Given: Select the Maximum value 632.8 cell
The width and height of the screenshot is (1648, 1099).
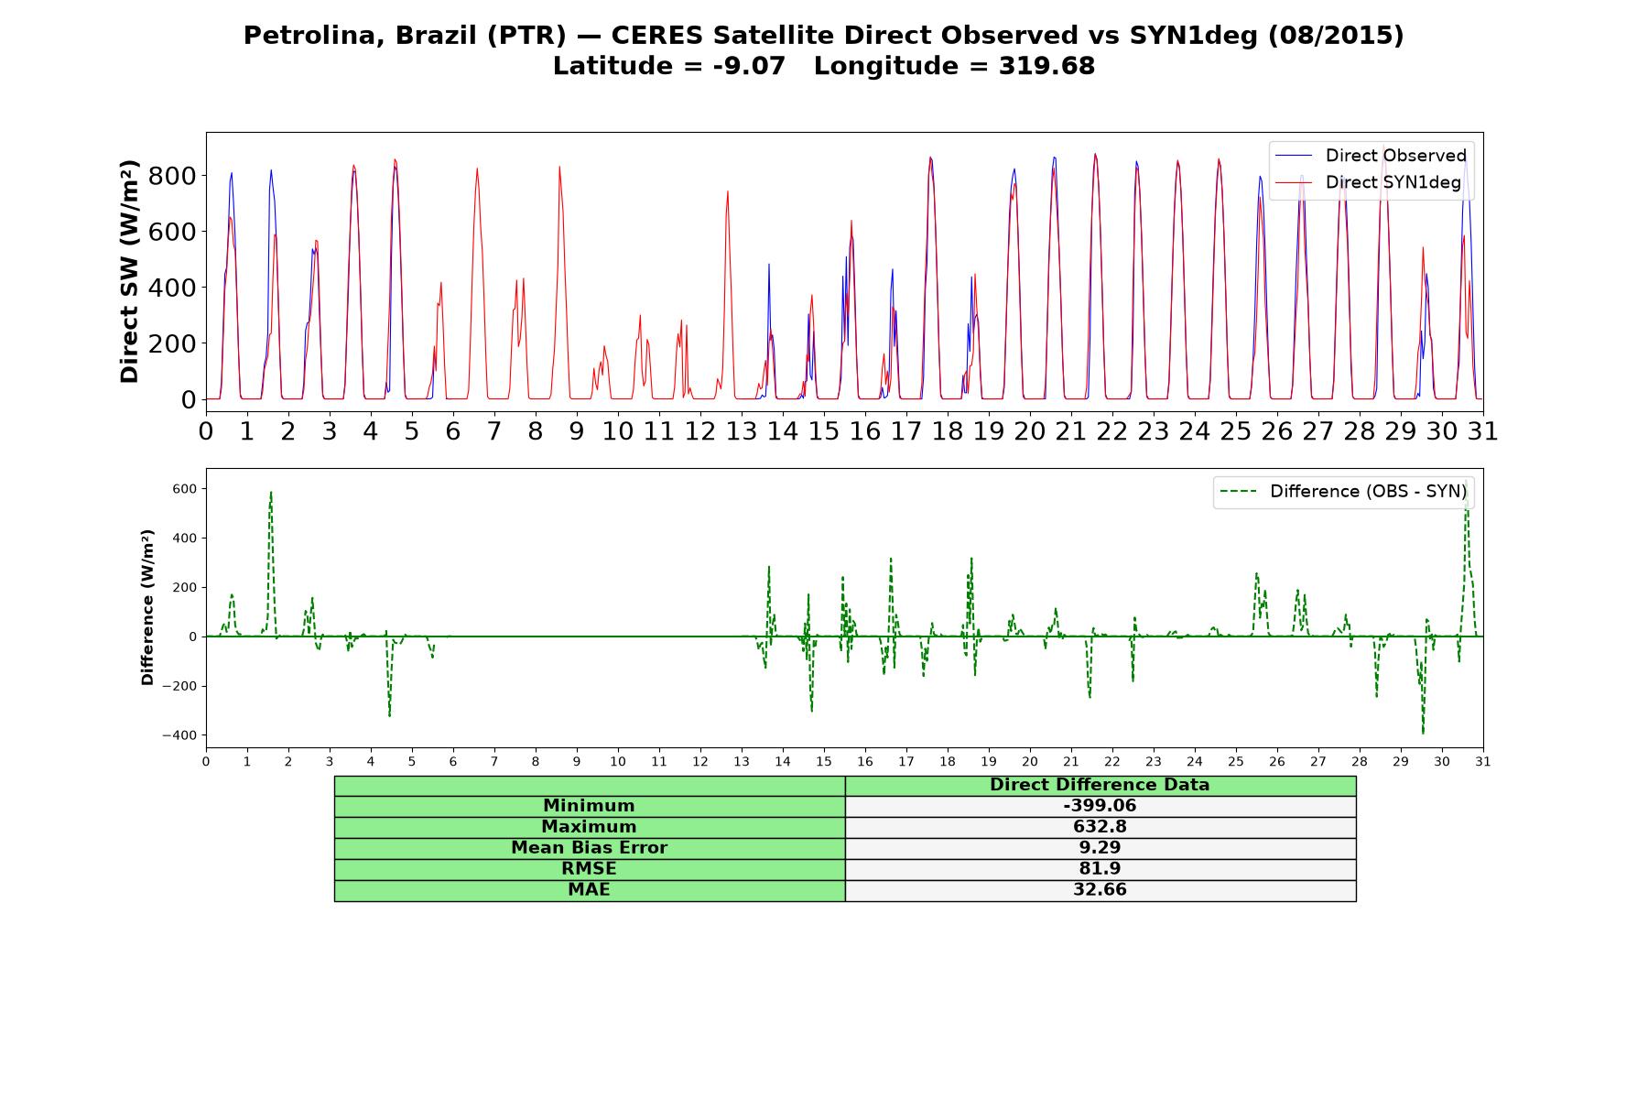Looking at the screenshot, I should pos(1100,827).
